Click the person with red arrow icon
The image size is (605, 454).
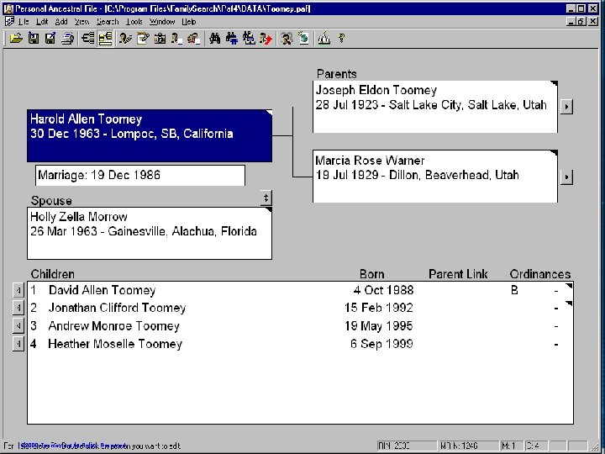(x=266, y=38)
